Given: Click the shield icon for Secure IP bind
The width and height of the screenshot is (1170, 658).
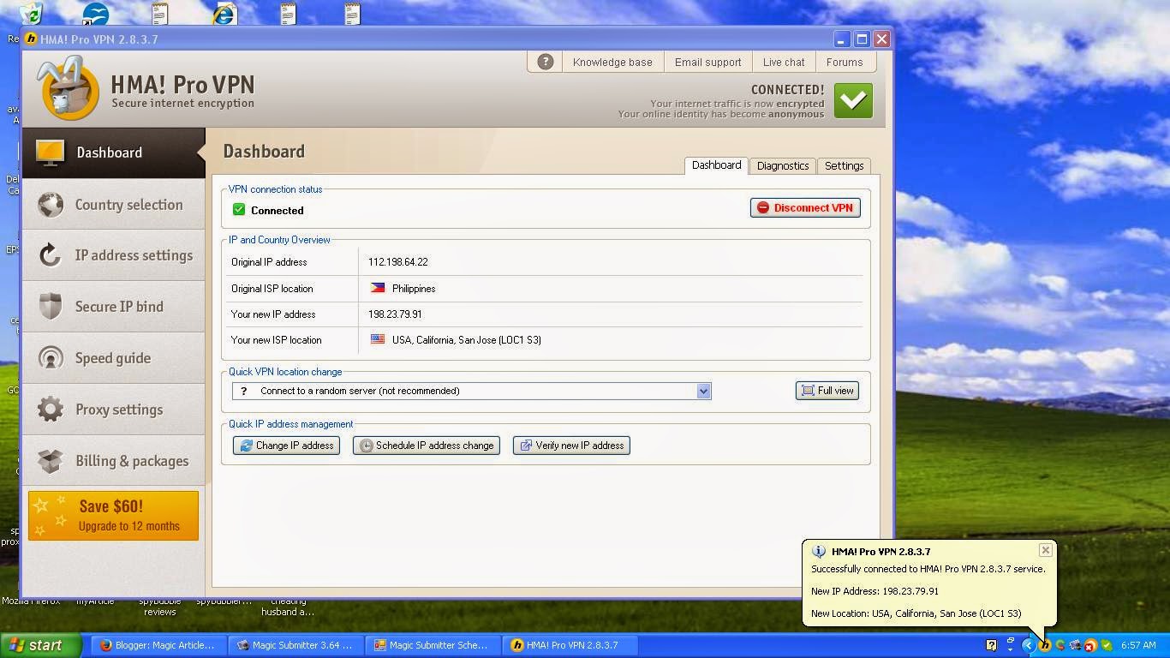Looking at the screenshot, I should [x=51, y=306].
